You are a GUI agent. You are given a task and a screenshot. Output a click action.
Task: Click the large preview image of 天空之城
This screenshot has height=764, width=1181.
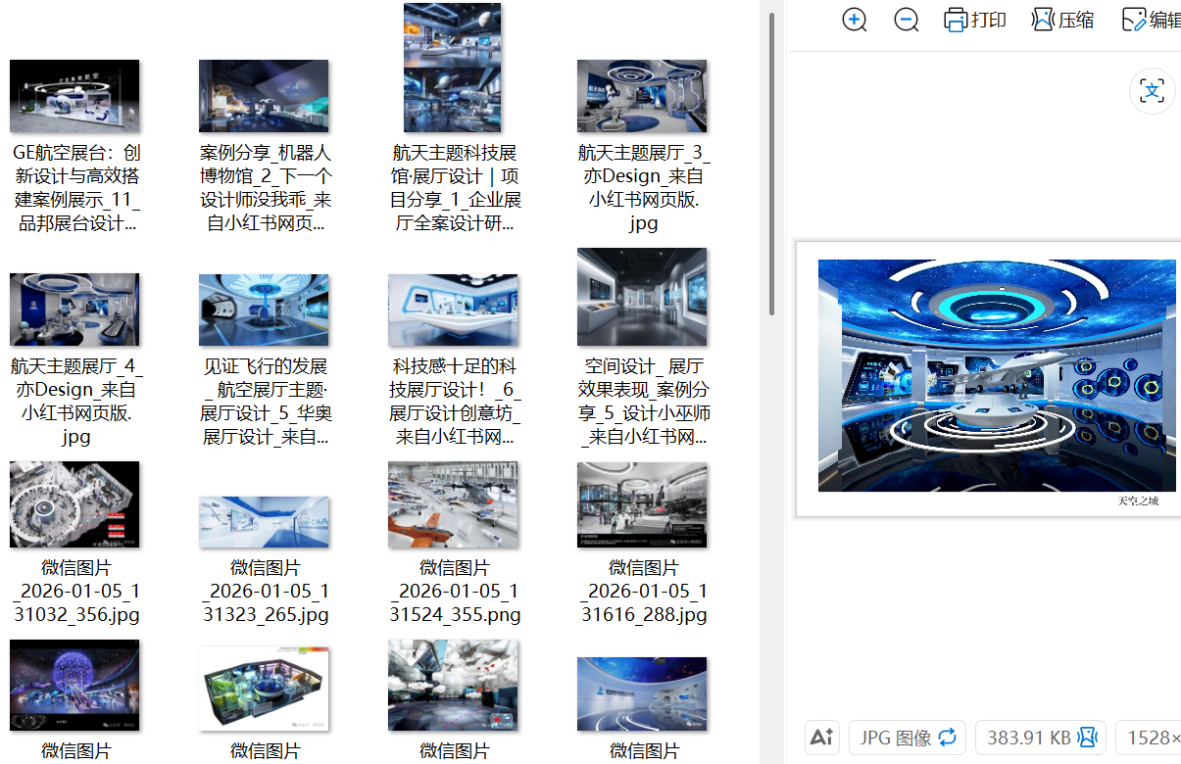point(996,375)
